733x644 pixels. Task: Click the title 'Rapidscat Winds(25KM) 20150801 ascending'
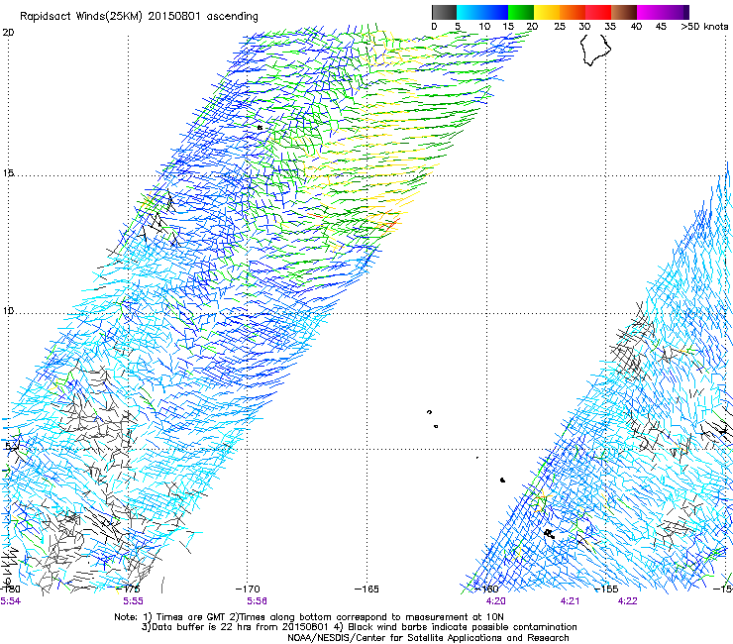pyautogui.click(x=139, y=16)
